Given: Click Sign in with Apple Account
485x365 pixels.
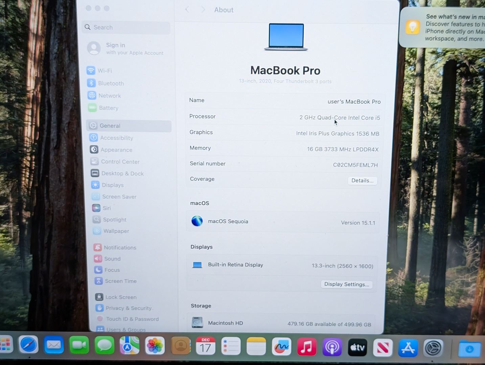Looking at the screenshot, I should [125, 49].
